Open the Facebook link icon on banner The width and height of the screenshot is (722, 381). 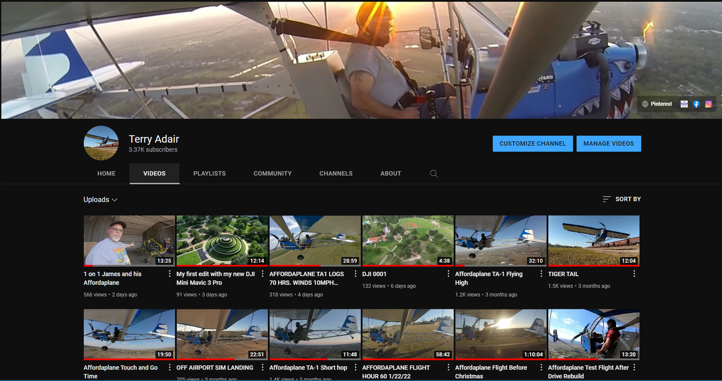(x=696, y=104)
